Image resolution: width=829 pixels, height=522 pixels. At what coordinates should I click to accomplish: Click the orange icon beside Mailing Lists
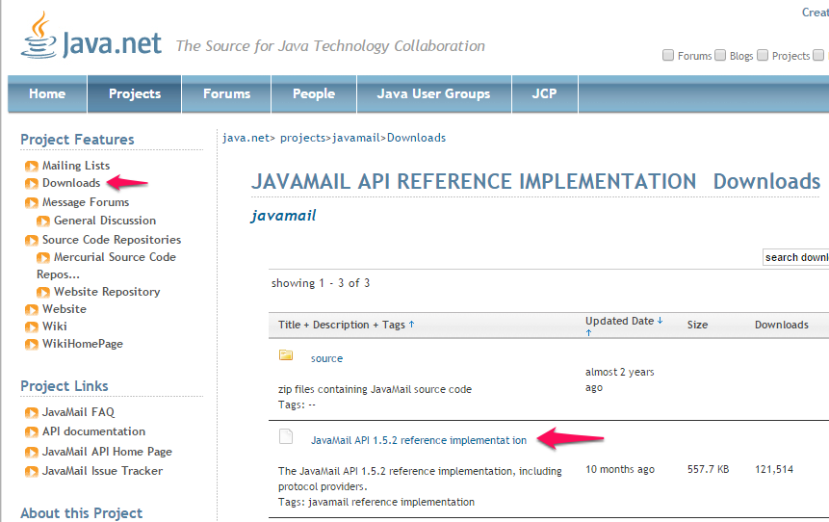(x=32, y=166)
